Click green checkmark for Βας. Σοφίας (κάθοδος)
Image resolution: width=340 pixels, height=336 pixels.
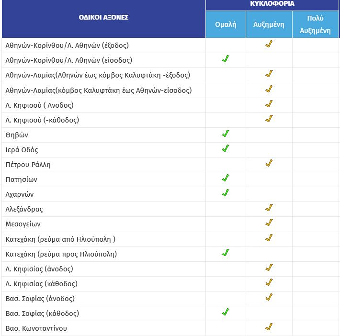point(226,313)
